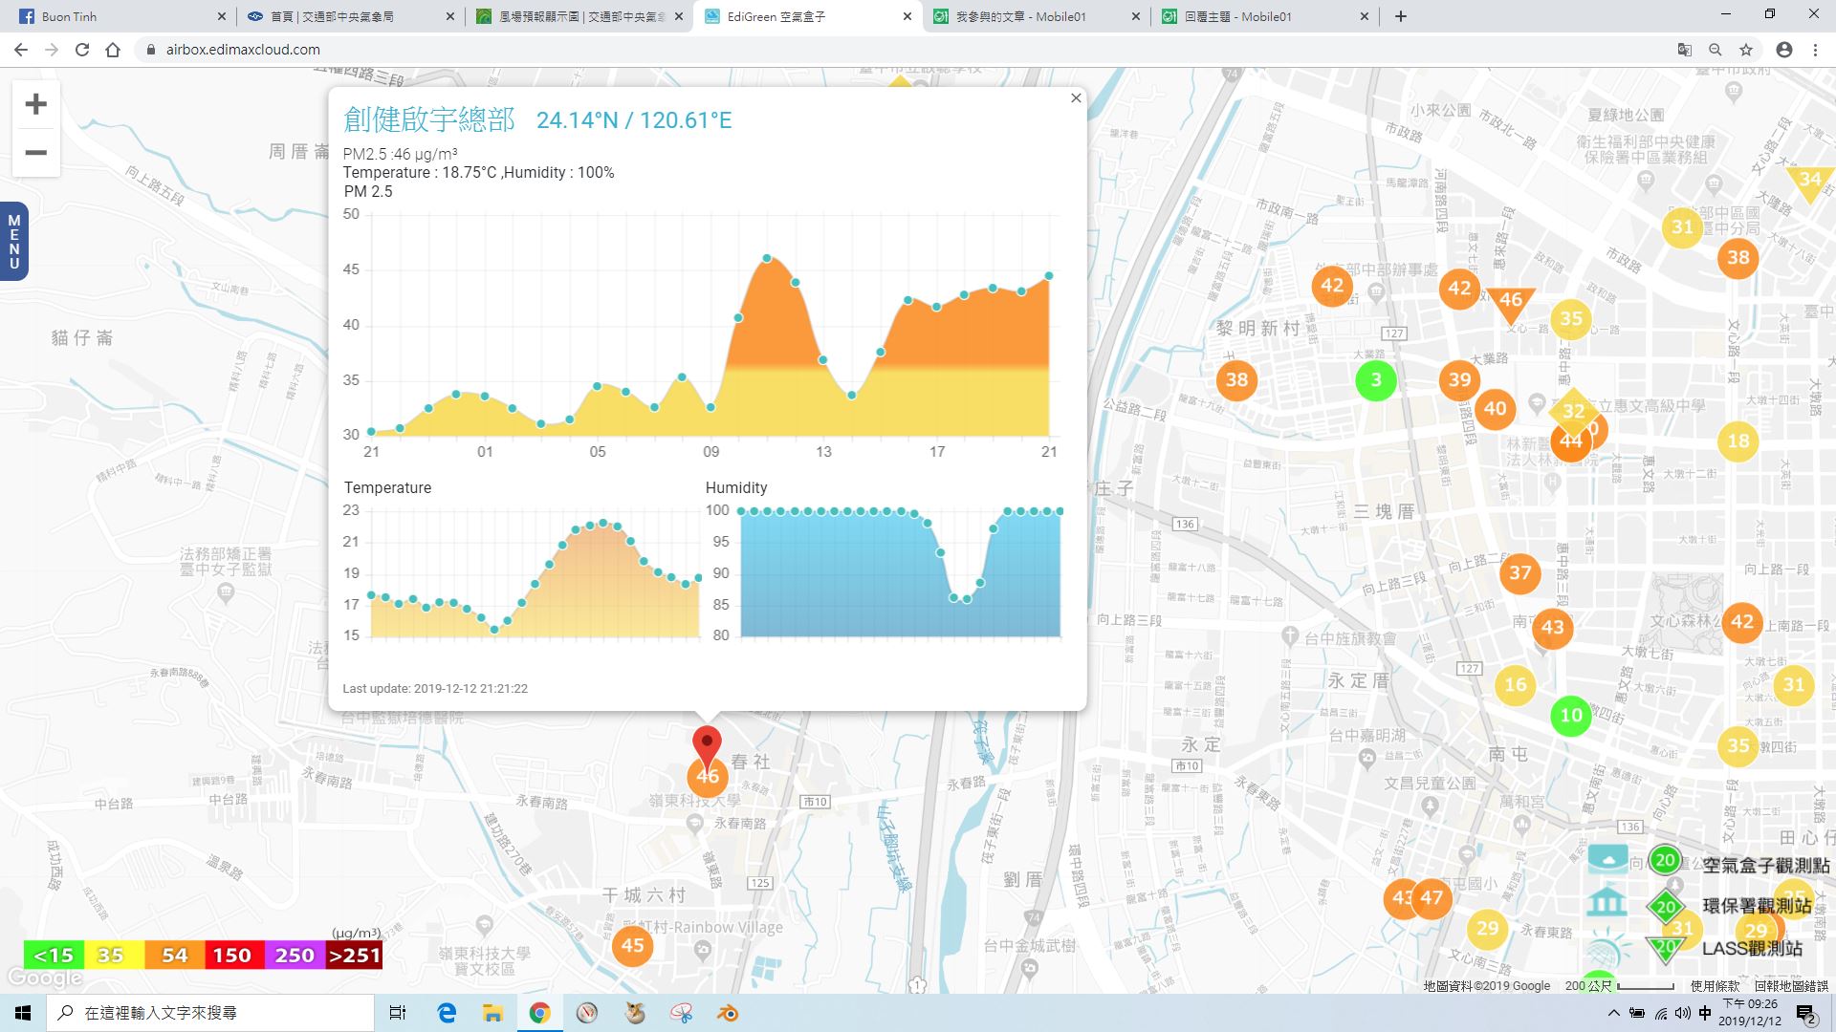This screenshot has height=1032, width=1836.
Task: Click the EPA building legend icon
Action: (1607, 901)
